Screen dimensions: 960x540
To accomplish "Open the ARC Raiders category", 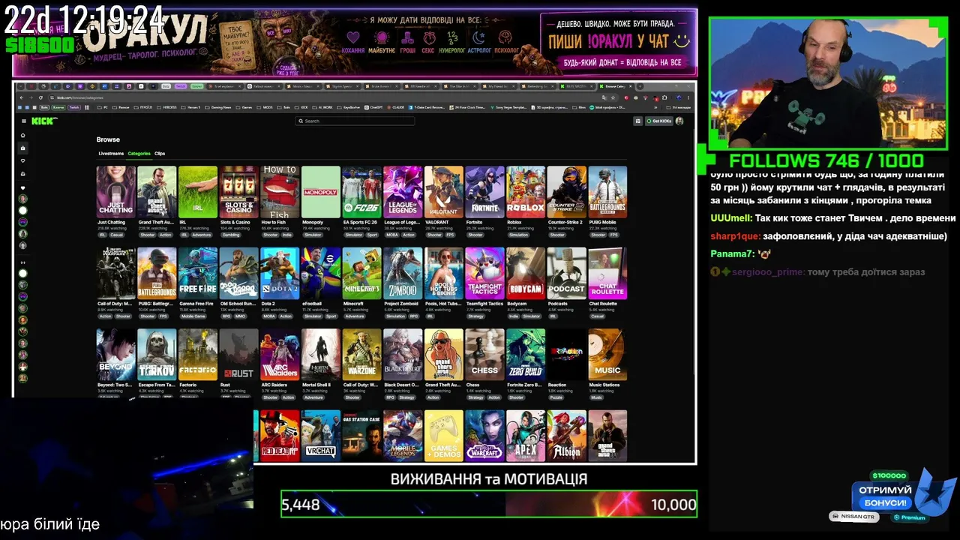I will (280, 355).
